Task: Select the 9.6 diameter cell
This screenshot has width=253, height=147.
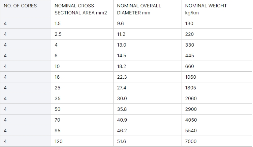Action: (148, 23)
